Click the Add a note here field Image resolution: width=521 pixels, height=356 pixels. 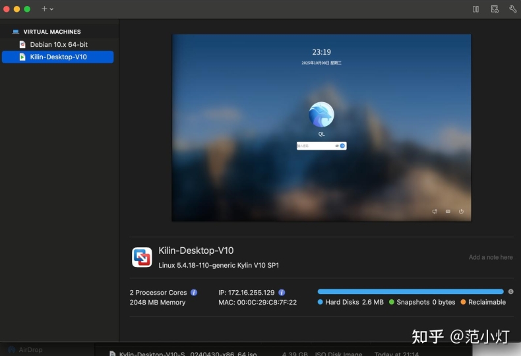tap(491, 257)
